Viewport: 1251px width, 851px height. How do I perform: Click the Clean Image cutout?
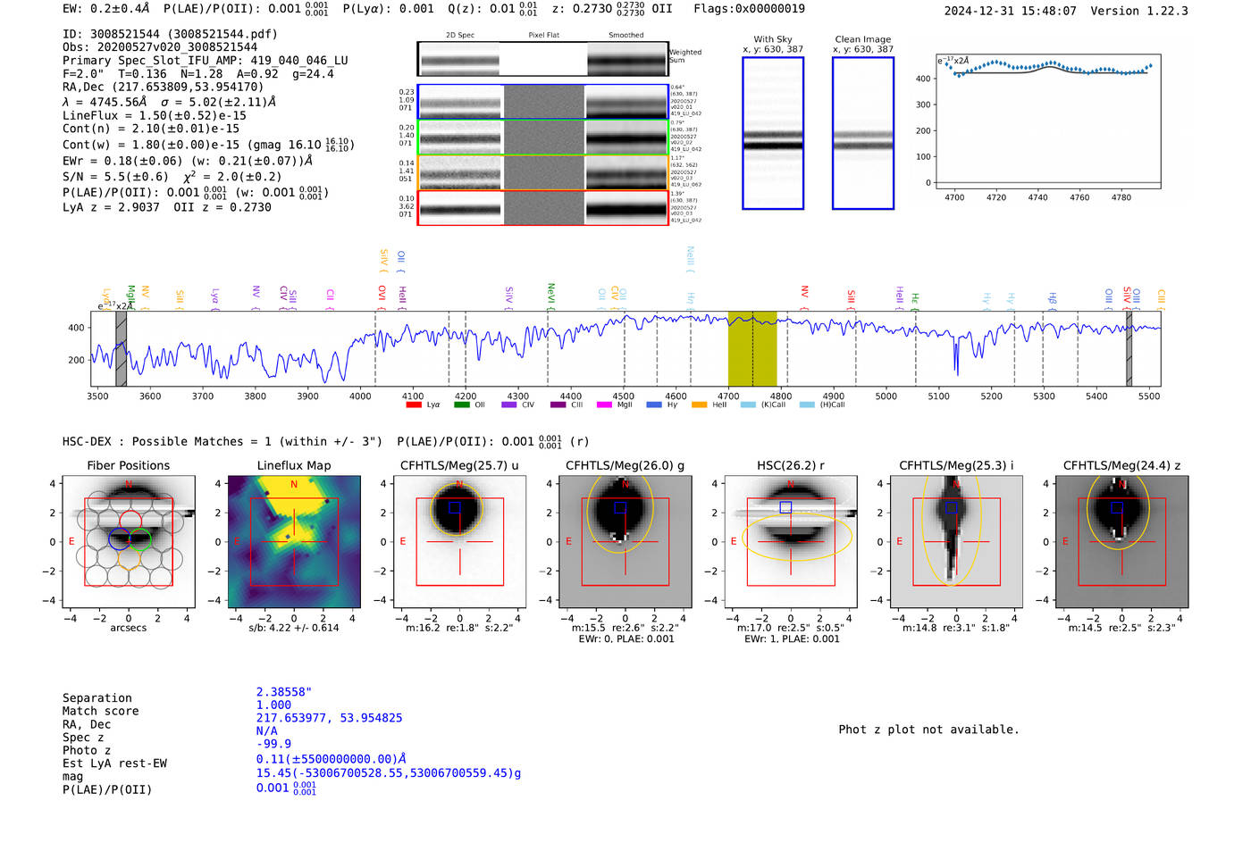(x=863, y=133)
